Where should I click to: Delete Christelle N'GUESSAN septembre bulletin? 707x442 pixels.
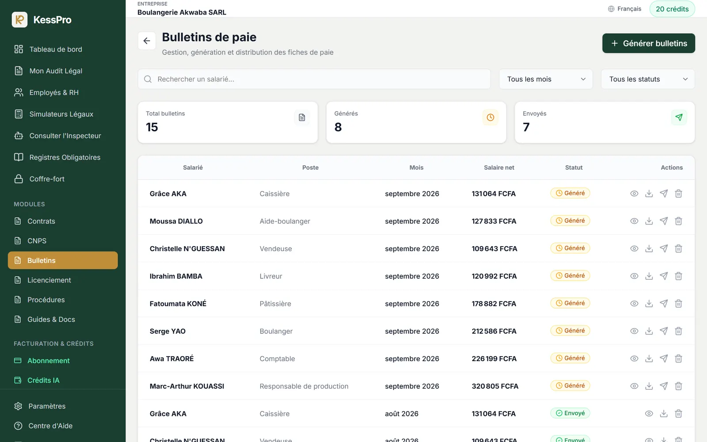[x=678, y=249]
